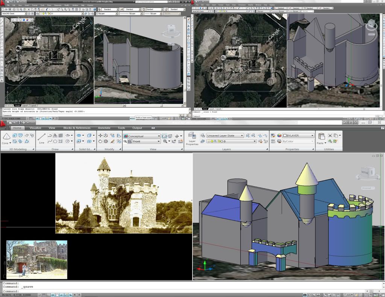
Task: Expand the Paste options dropdown arrow
Action: (325, 143)
